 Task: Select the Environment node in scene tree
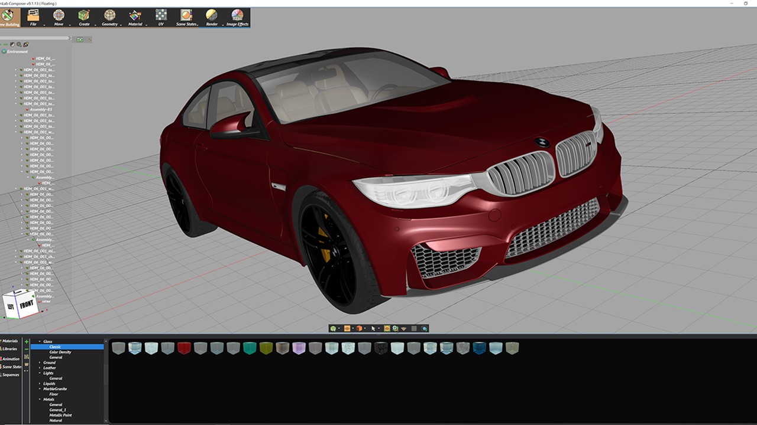18,51
